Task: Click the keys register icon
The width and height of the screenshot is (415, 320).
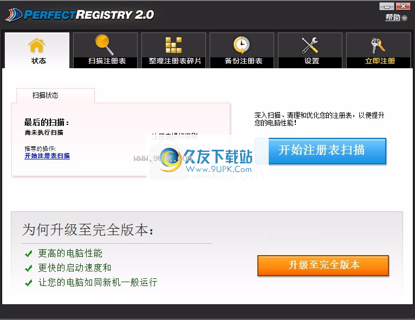Action: pos(378,45)
